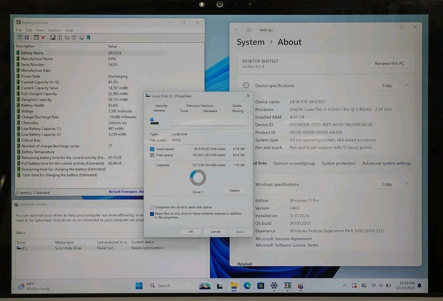Click Cancel in Local Disk properties
443x301 pixels.
215,232
